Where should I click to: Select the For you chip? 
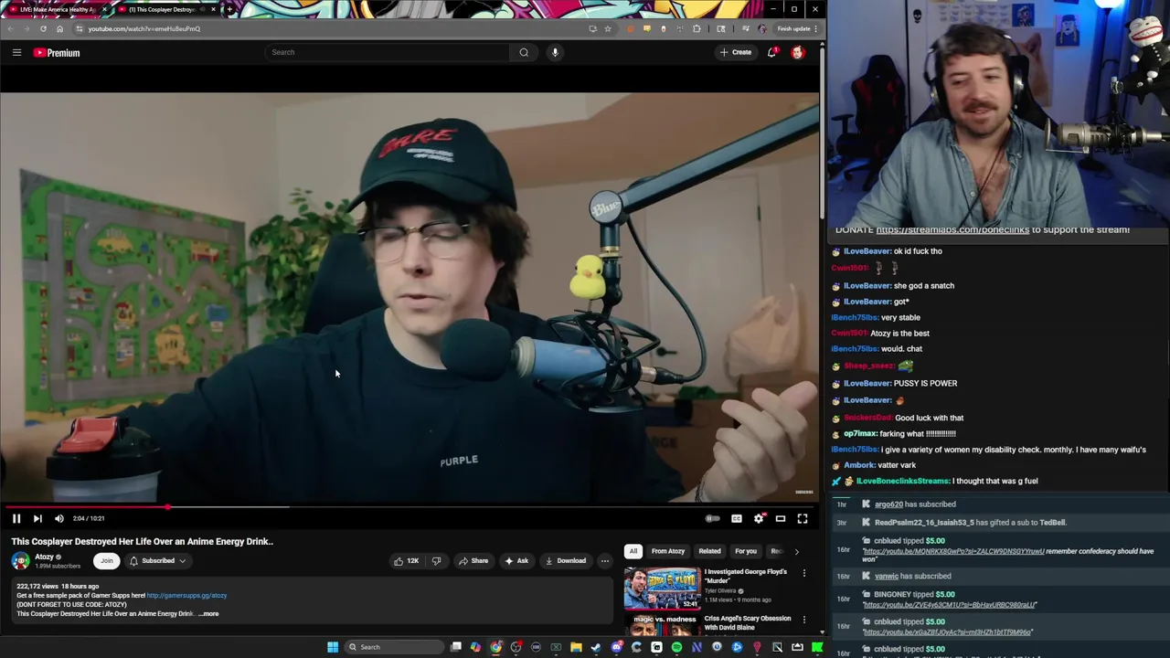tap(746, 551)
